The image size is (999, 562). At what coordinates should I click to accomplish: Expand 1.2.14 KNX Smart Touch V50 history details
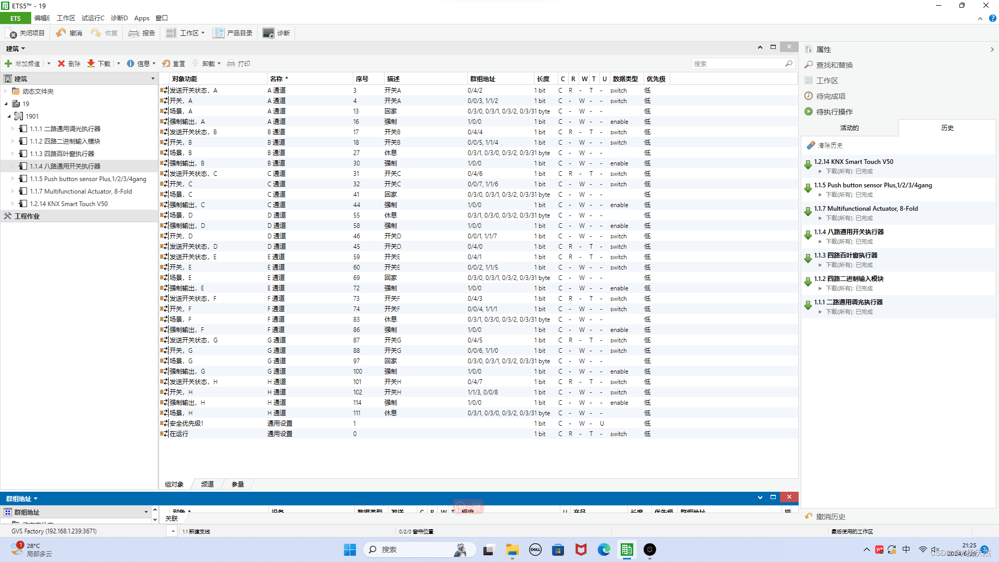820,171
